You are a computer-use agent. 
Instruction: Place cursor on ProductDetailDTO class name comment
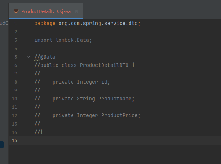[x=104, y=65]
